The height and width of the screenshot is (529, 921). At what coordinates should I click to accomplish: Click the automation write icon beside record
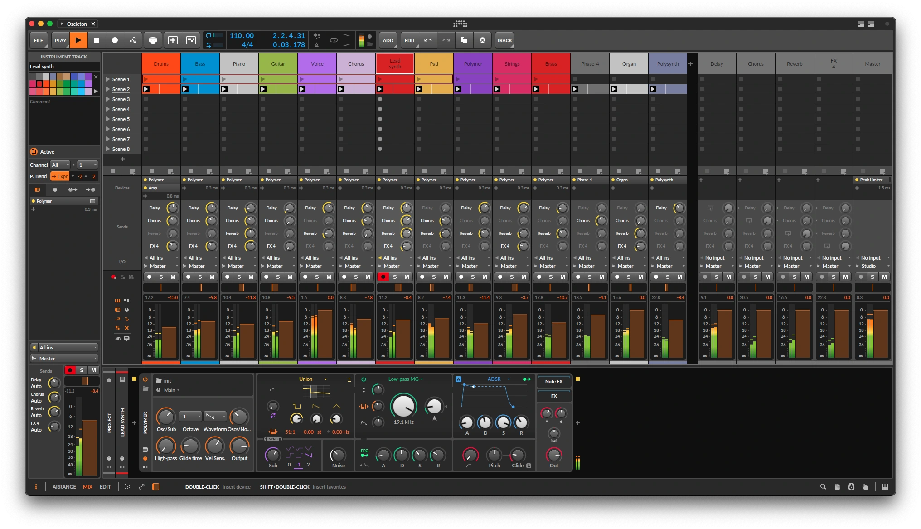tap(133, 40)
